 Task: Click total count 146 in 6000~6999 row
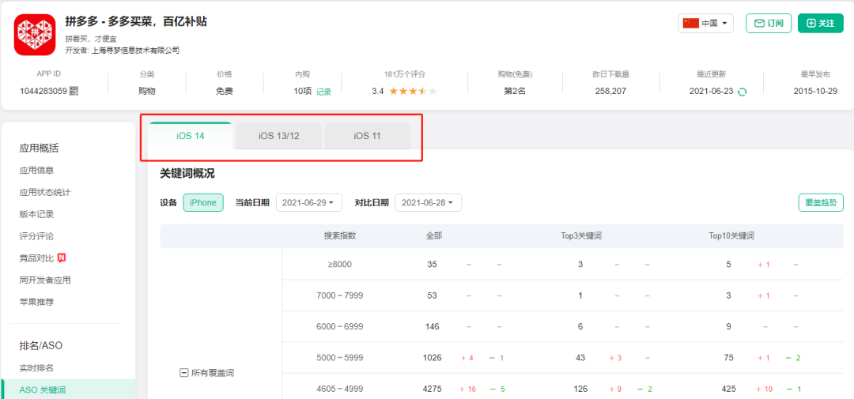(432, 326)
